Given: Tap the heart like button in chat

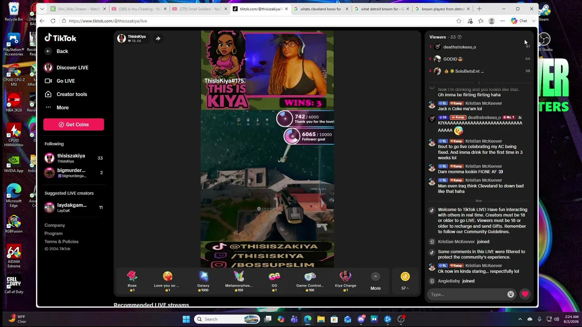Looking at the screenshot, I should pyautogui.click(x=525, y=294).
